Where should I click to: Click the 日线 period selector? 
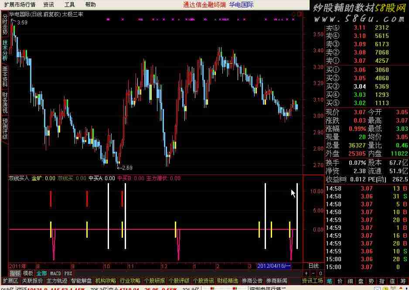click(x=314, y=266)
